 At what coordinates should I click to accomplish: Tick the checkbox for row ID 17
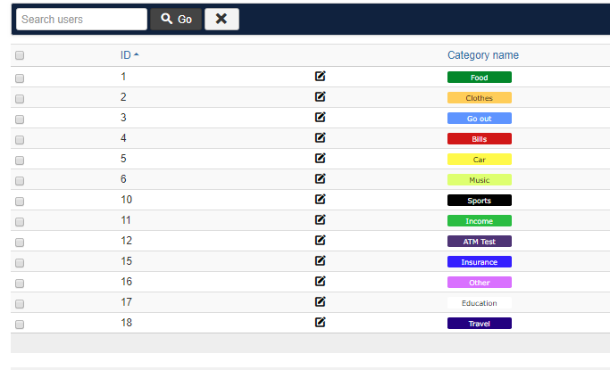pyautogui.click(x=20, y=303)
